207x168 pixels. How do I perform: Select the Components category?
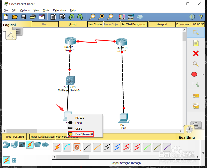(x=22, y=145)
